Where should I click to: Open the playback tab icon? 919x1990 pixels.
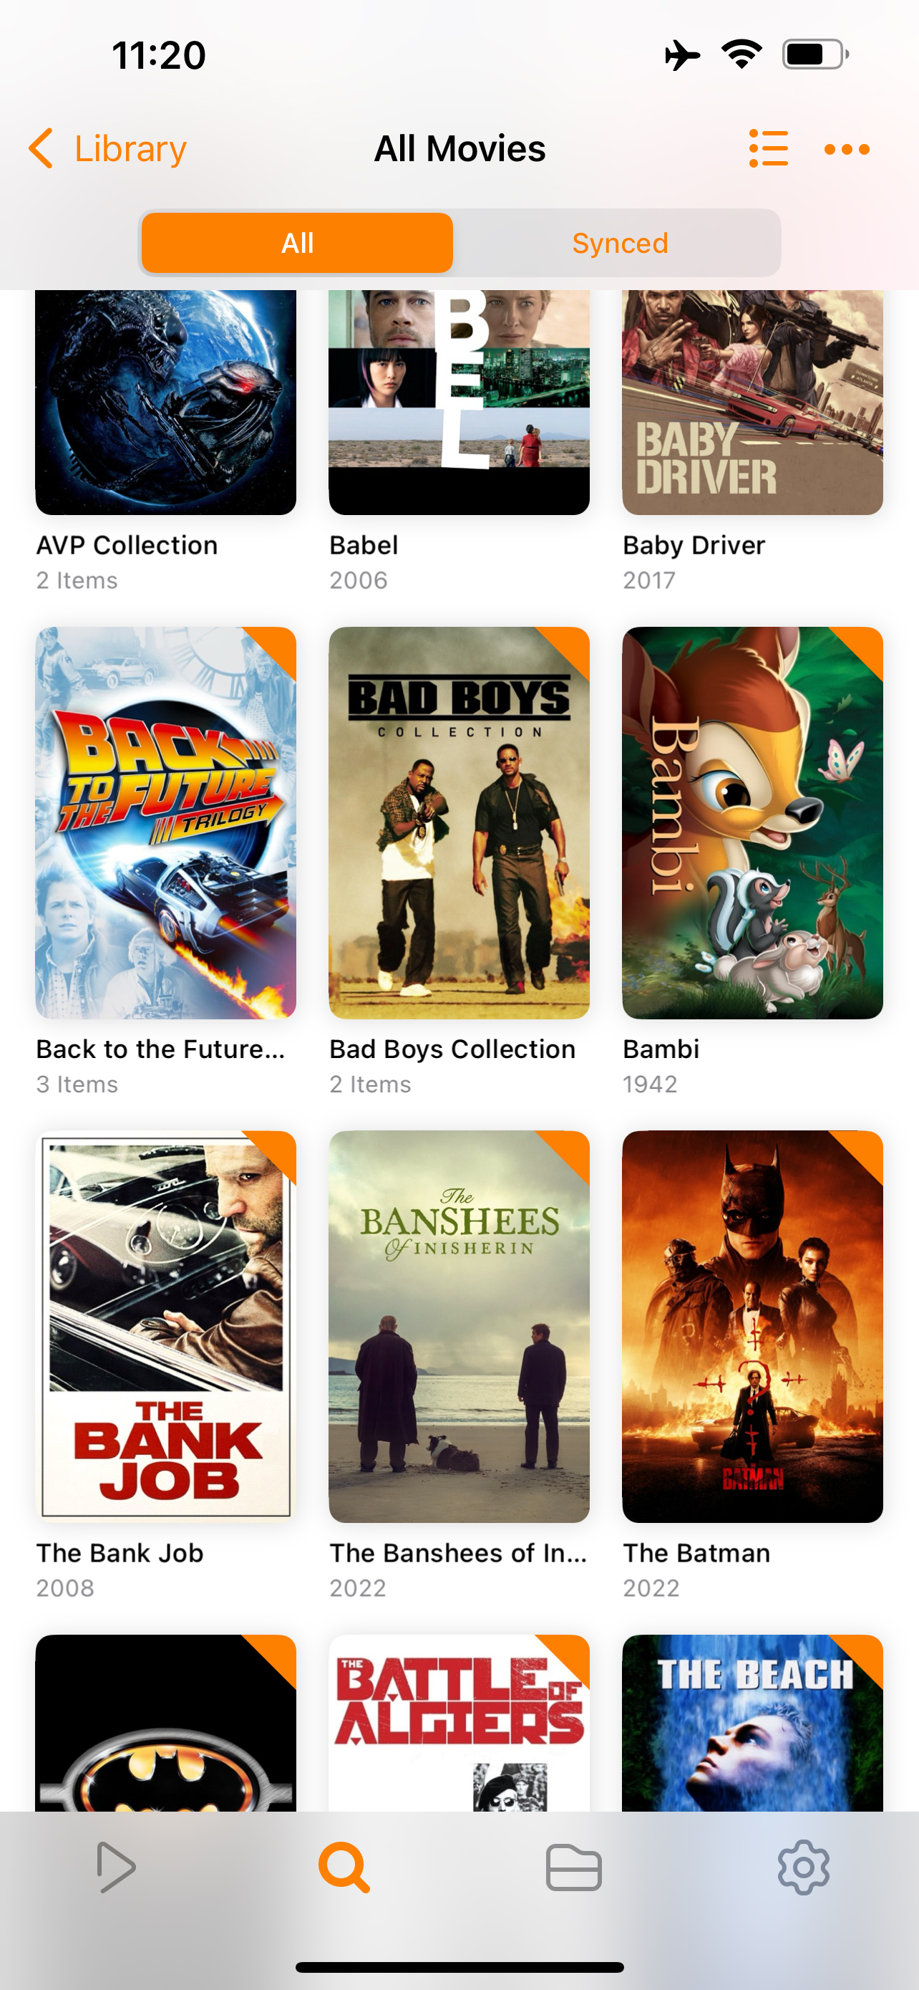(x=116, y=1868)
